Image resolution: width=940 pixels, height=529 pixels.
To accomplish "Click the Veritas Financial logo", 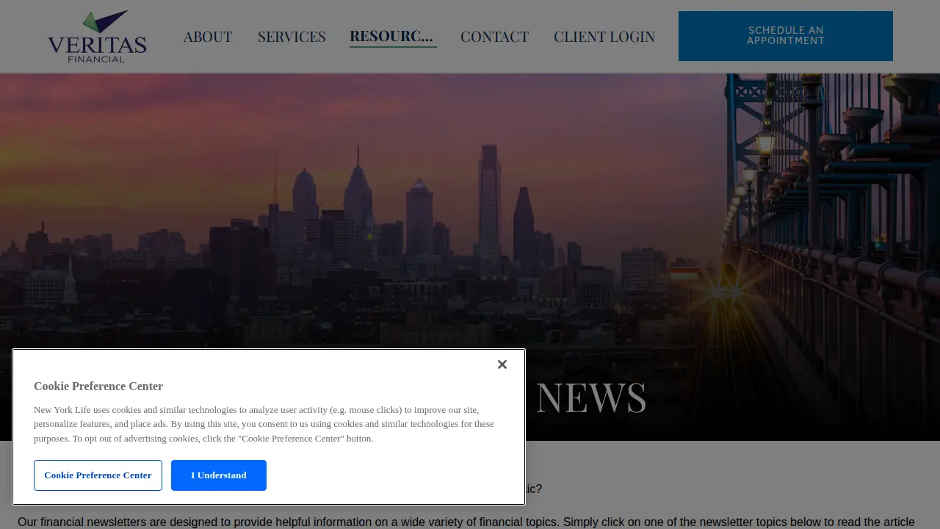I will coord(97,37).
